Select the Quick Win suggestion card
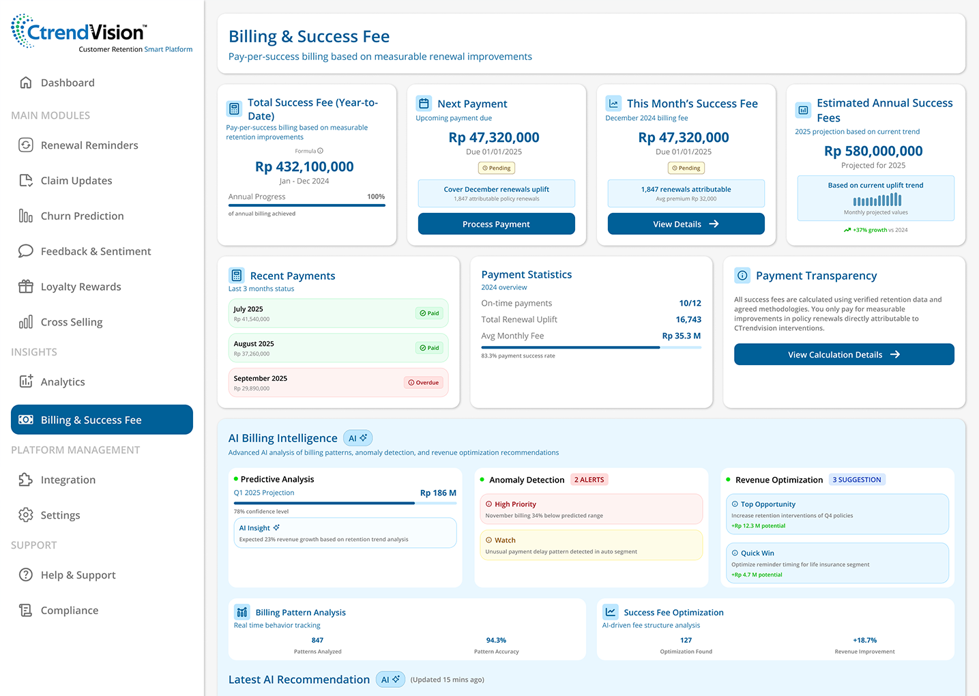 tap(837, 563)
